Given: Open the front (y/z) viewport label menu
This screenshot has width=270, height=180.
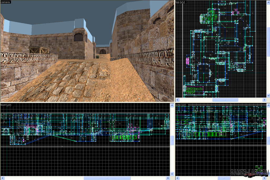Looking at the screenshot, I should coord(6,105).
